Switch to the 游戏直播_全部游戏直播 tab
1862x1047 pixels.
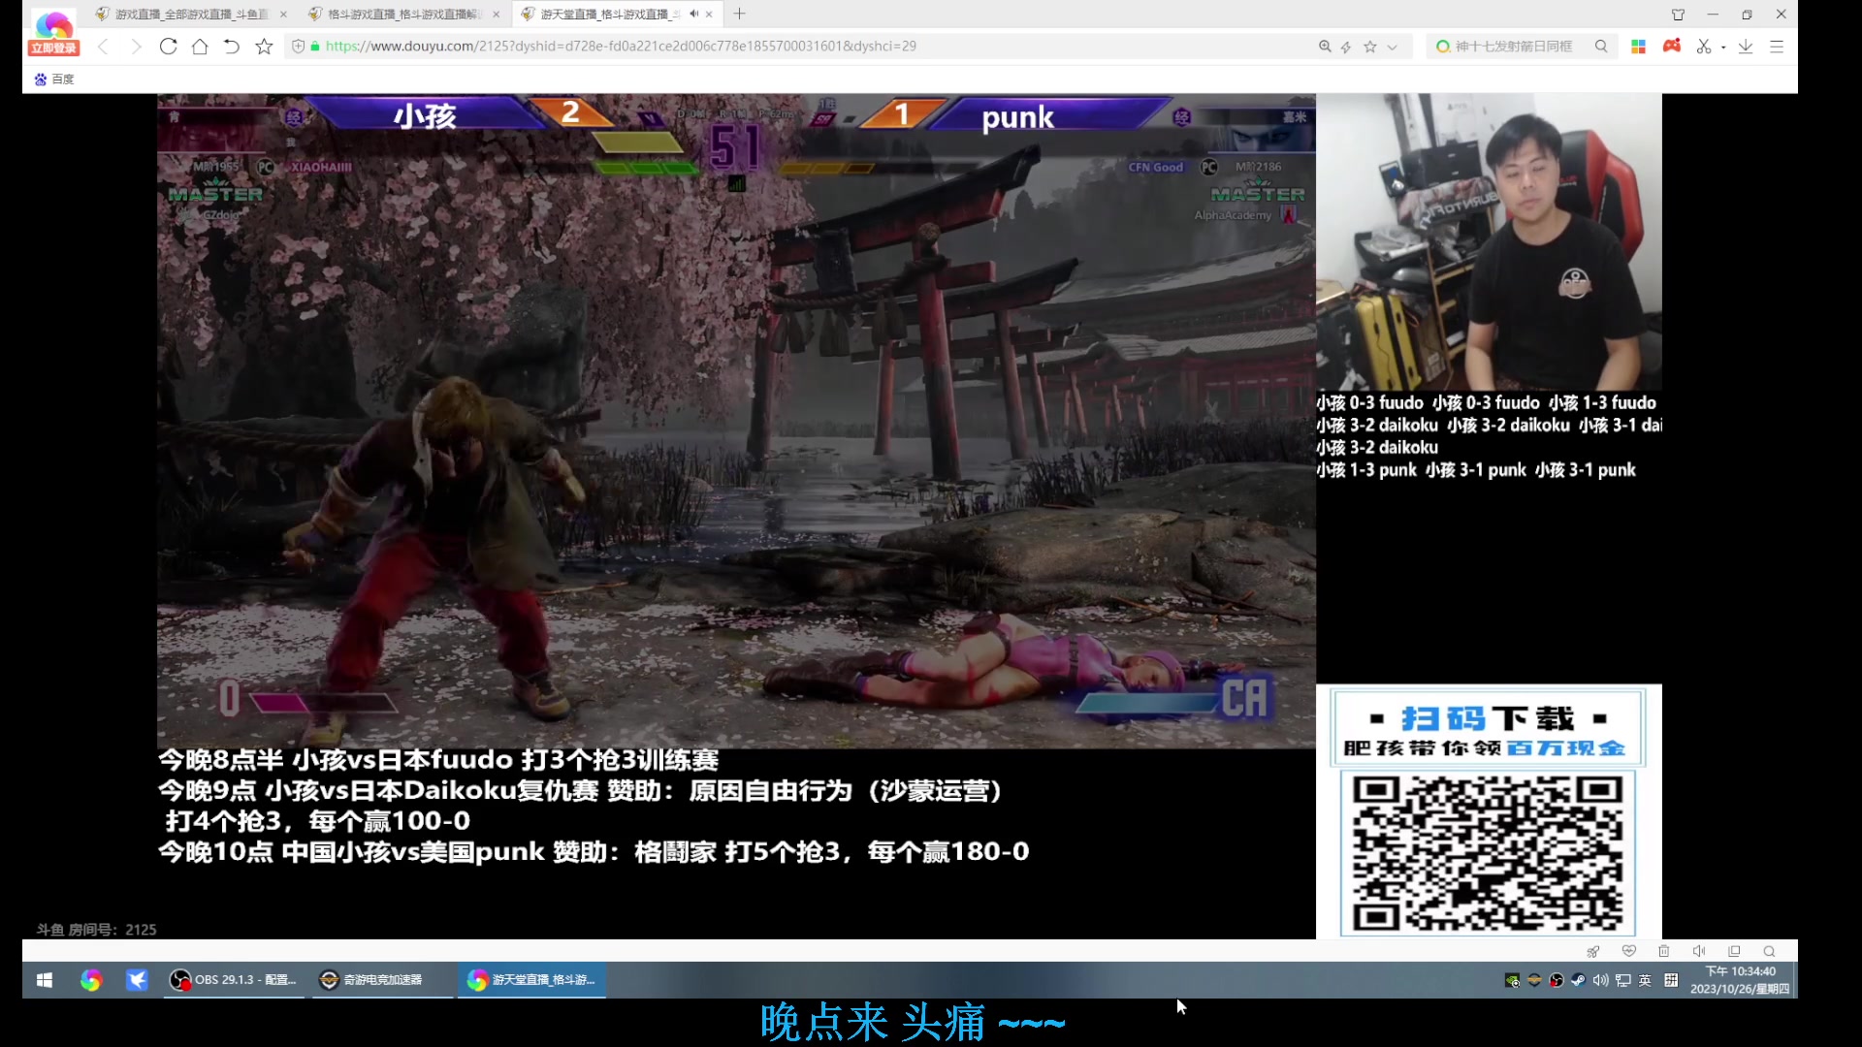[184, 14]
